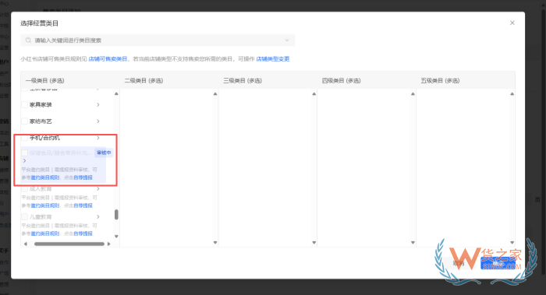The image size is (546, 295).
Task: Open 邀约类目规则 link under 成人教育
Action: [x=45, y=205]
